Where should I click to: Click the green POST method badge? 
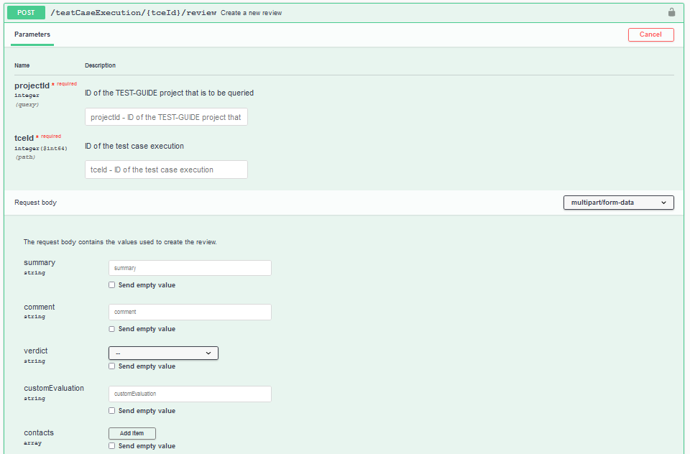[26, 12]
